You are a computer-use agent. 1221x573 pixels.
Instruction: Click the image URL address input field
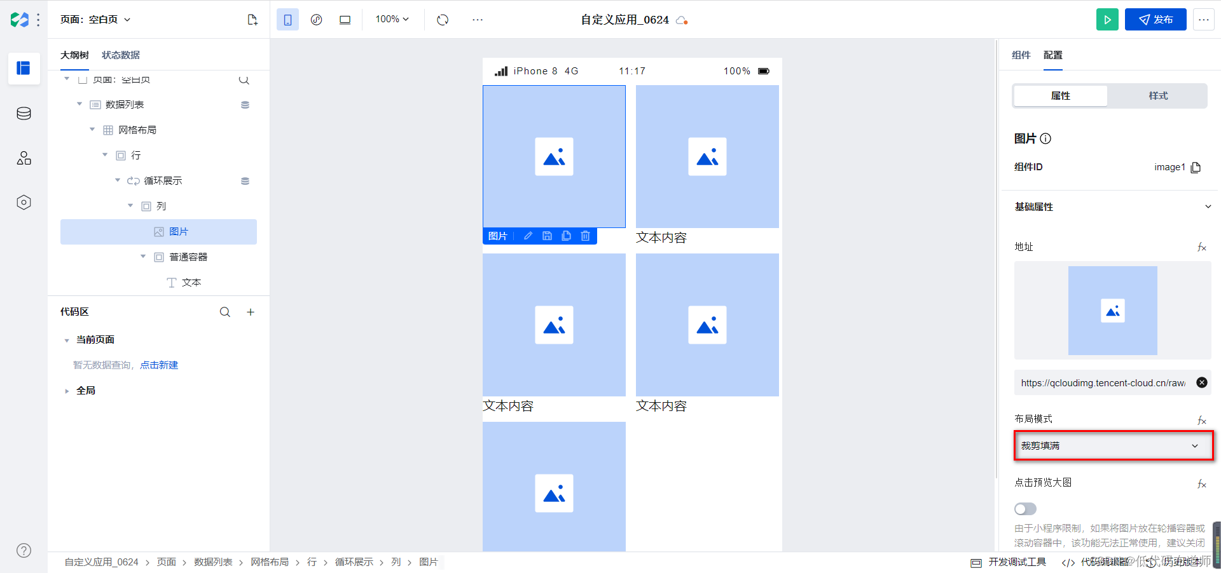1103,382
